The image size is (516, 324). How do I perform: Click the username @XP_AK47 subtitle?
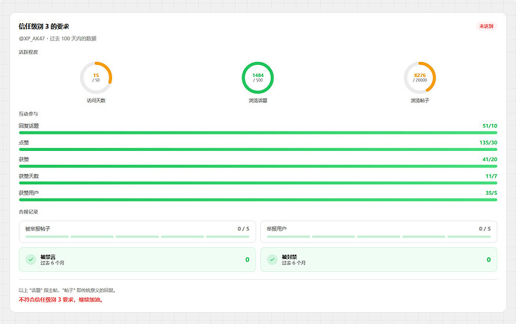pyautogui.click(x=58, y=38)
